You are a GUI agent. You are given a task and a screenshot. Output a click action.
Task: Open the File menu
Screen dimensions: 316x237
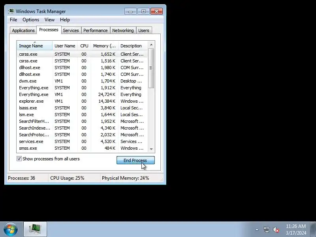[13, 19]
